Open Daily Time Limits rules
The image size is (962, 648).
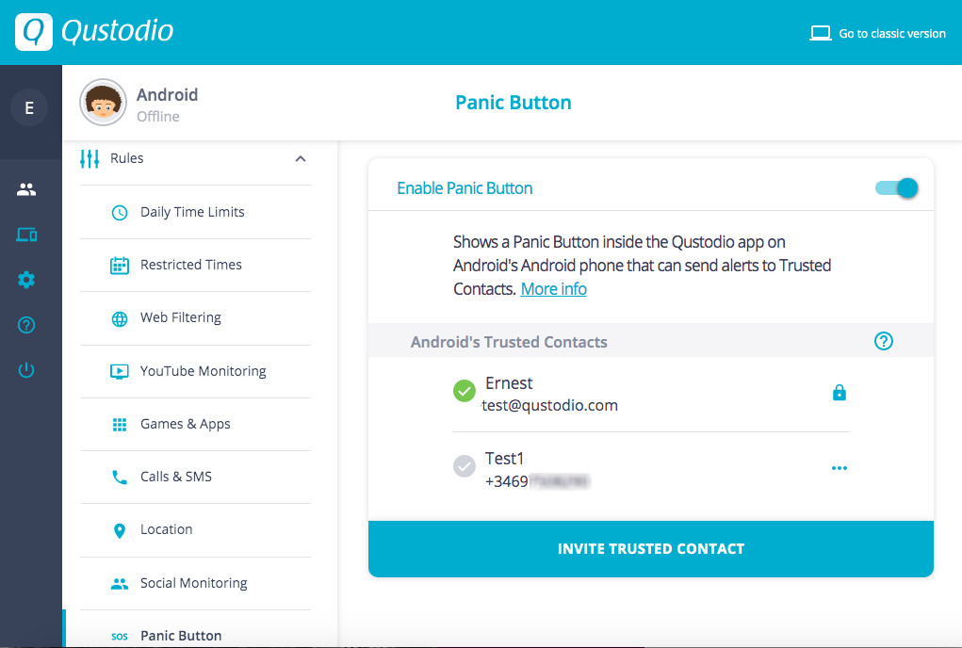(195, 212)
